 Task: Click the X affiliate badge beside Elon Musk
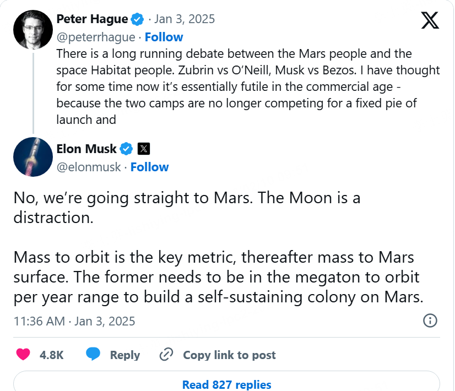[143, 149]
